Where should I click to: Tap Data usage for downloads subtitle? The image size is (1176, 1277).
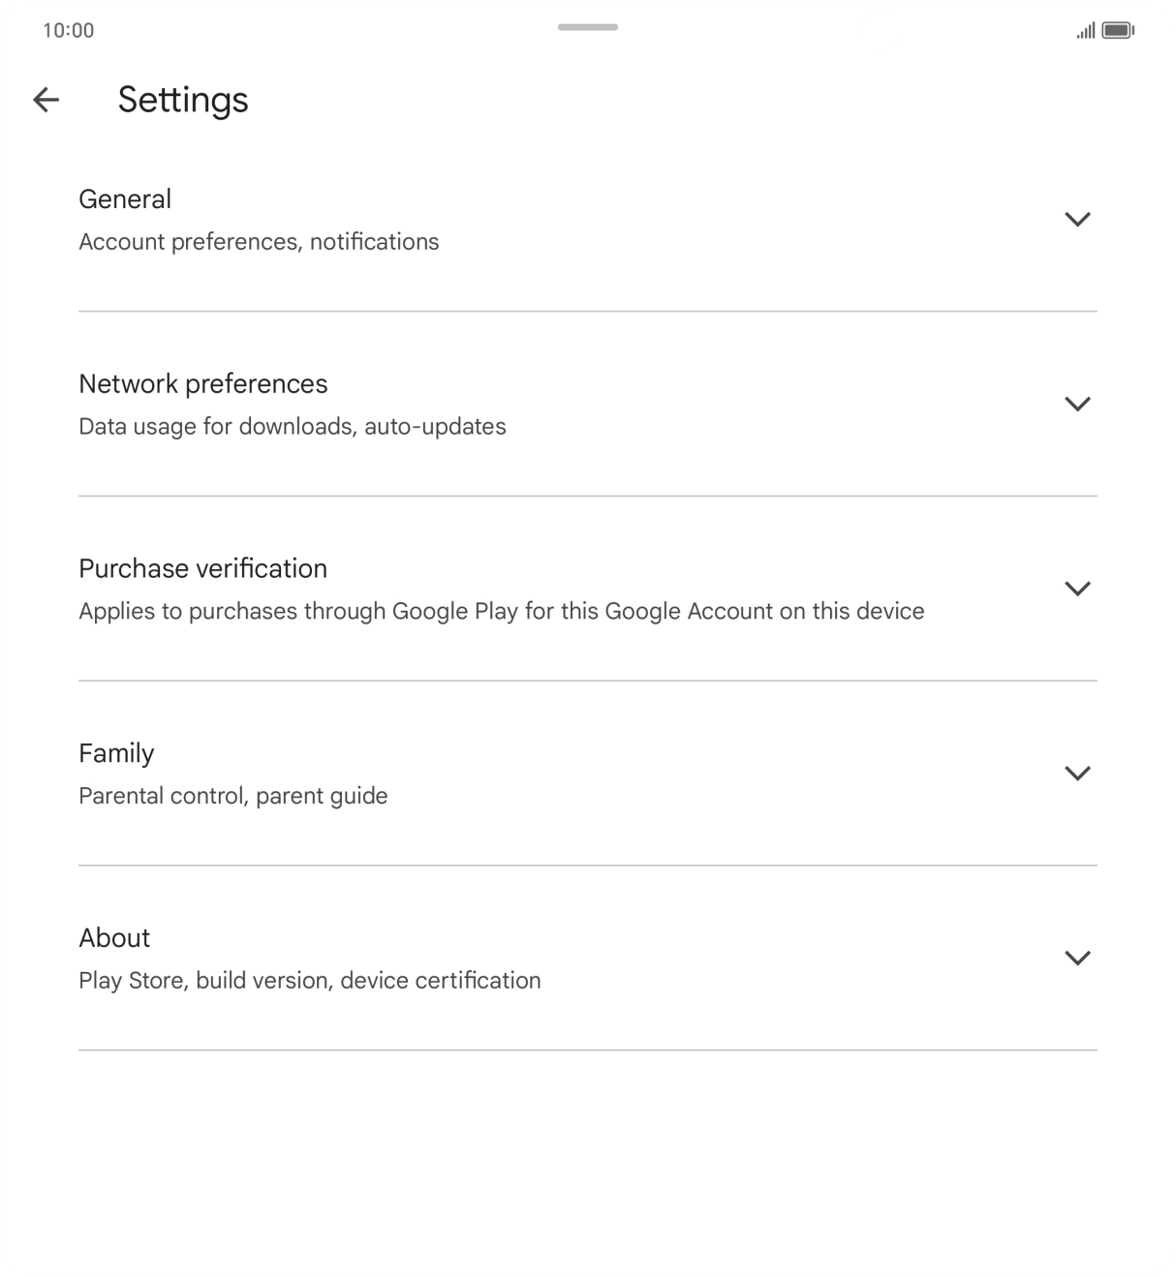(x=293, y=427)
